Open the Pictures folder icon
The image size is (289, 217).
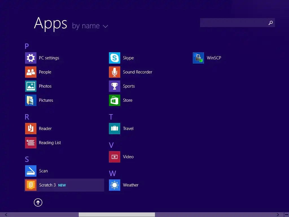(30, 100)
